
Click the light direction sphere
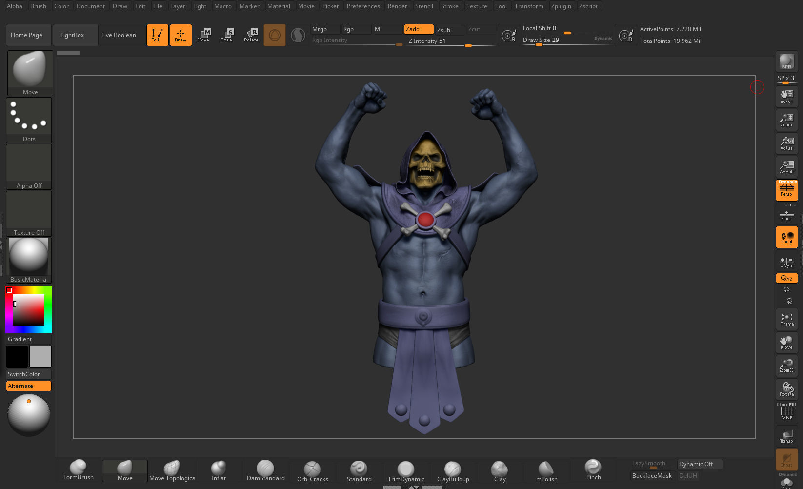click(29, 415)
